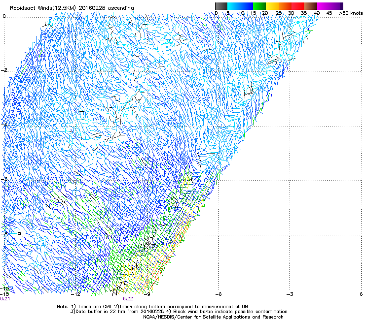Click the '35' legend scale number
Image resolution: width=365 pixels, height=320 pixels.
coord(304,13)
